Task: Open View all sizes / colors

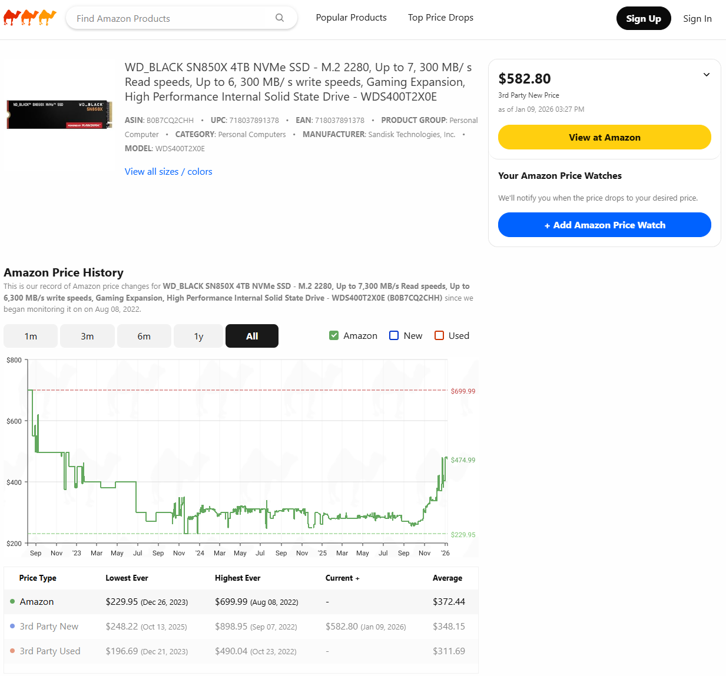Action: [168, 171]
